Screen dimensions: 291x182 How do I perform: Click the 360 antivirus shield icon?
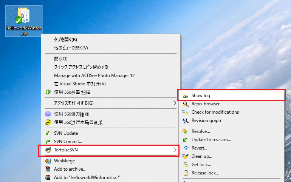(48, 92)
